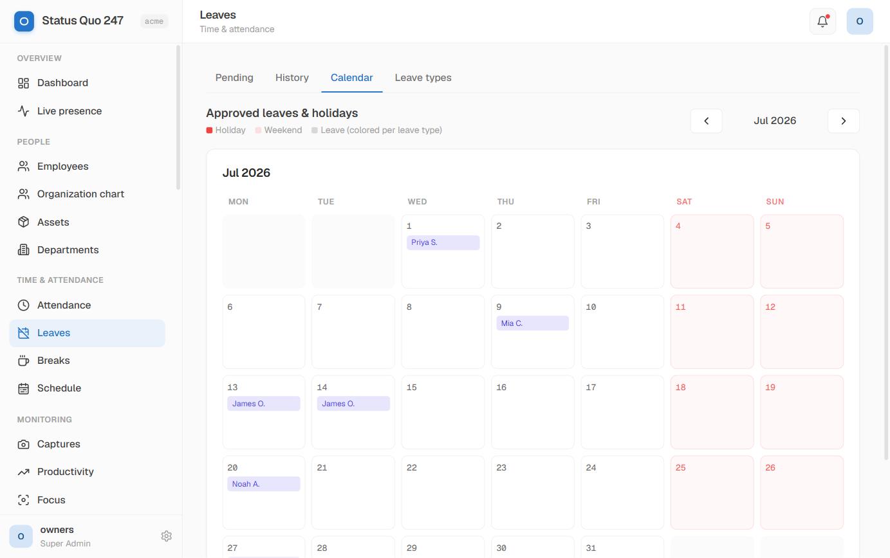Image resolution: width=890 pixels, height=558 pixels.
Task: Click the 'Approved leaves & holidays' heading
Action: [282, 113]
